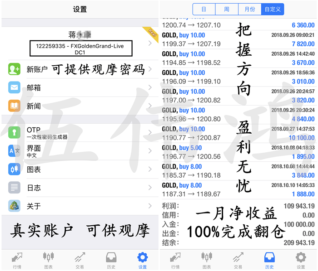Expand the 邮箱 row chevron
Image resolution: width=318 pixels, height=271 pixels.
click(x=150, y=87)
